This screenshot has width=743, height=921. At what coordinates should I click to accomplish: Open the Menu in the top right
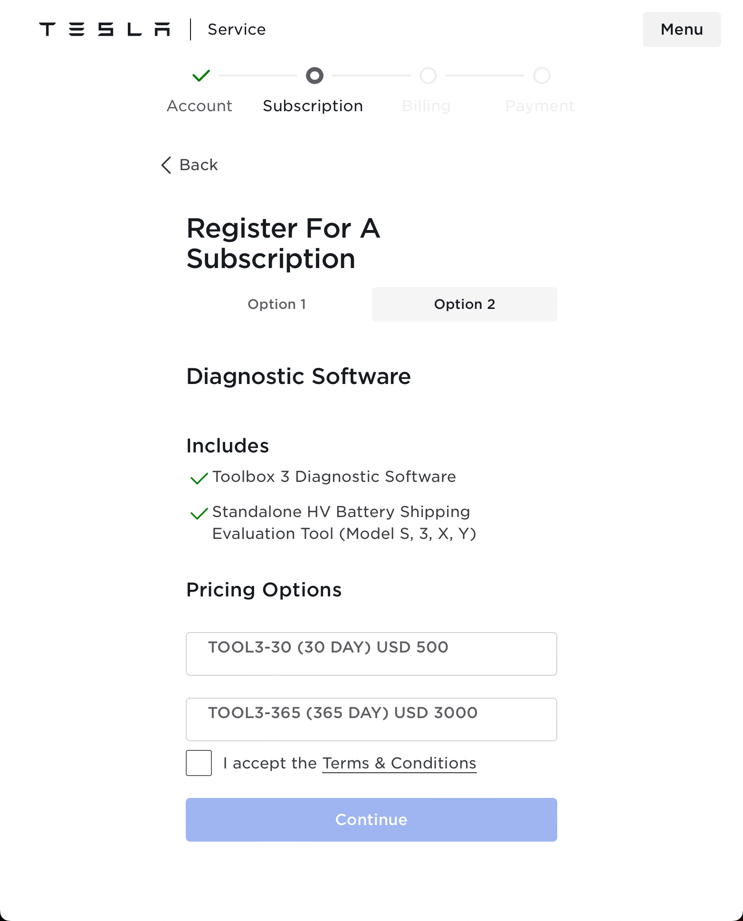pyautogui.click(x=681, y=29)
